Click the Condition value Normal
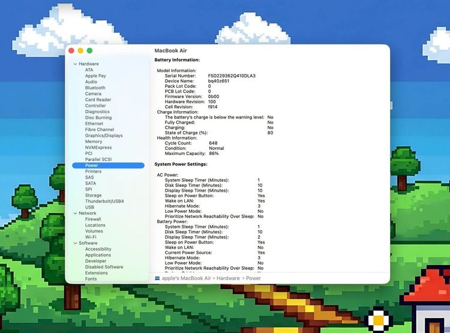 217,148
